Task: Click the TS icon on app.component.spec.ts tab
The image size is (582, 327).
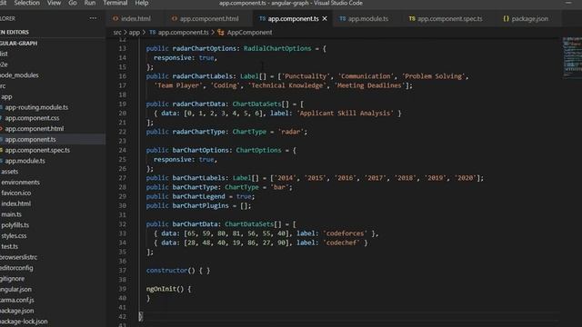Action: 412,18
